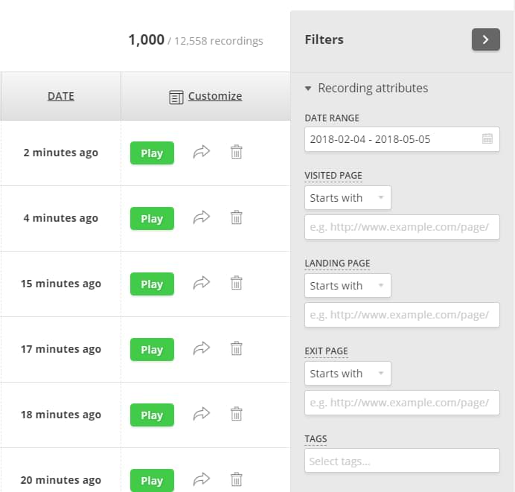Click the Visited Page URL input field
This screenshot has height=492, width=515.
pyautogui.click(x=402, y=227)
